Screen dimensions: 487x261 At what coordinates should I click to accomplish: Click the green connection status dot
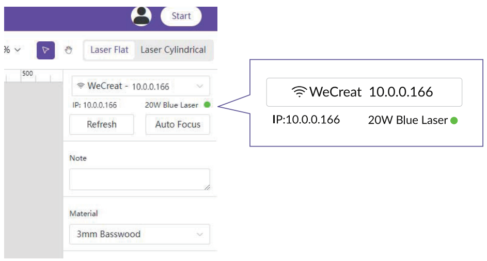(x=207, y=105)
